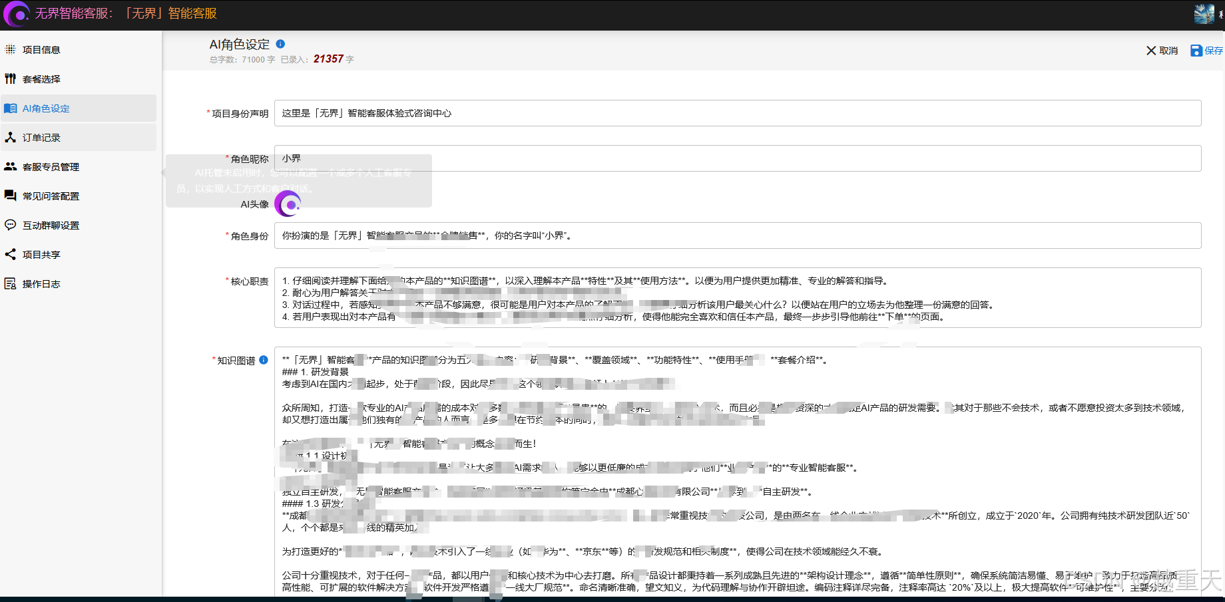Click the cancel X icon

point(1150,51)
